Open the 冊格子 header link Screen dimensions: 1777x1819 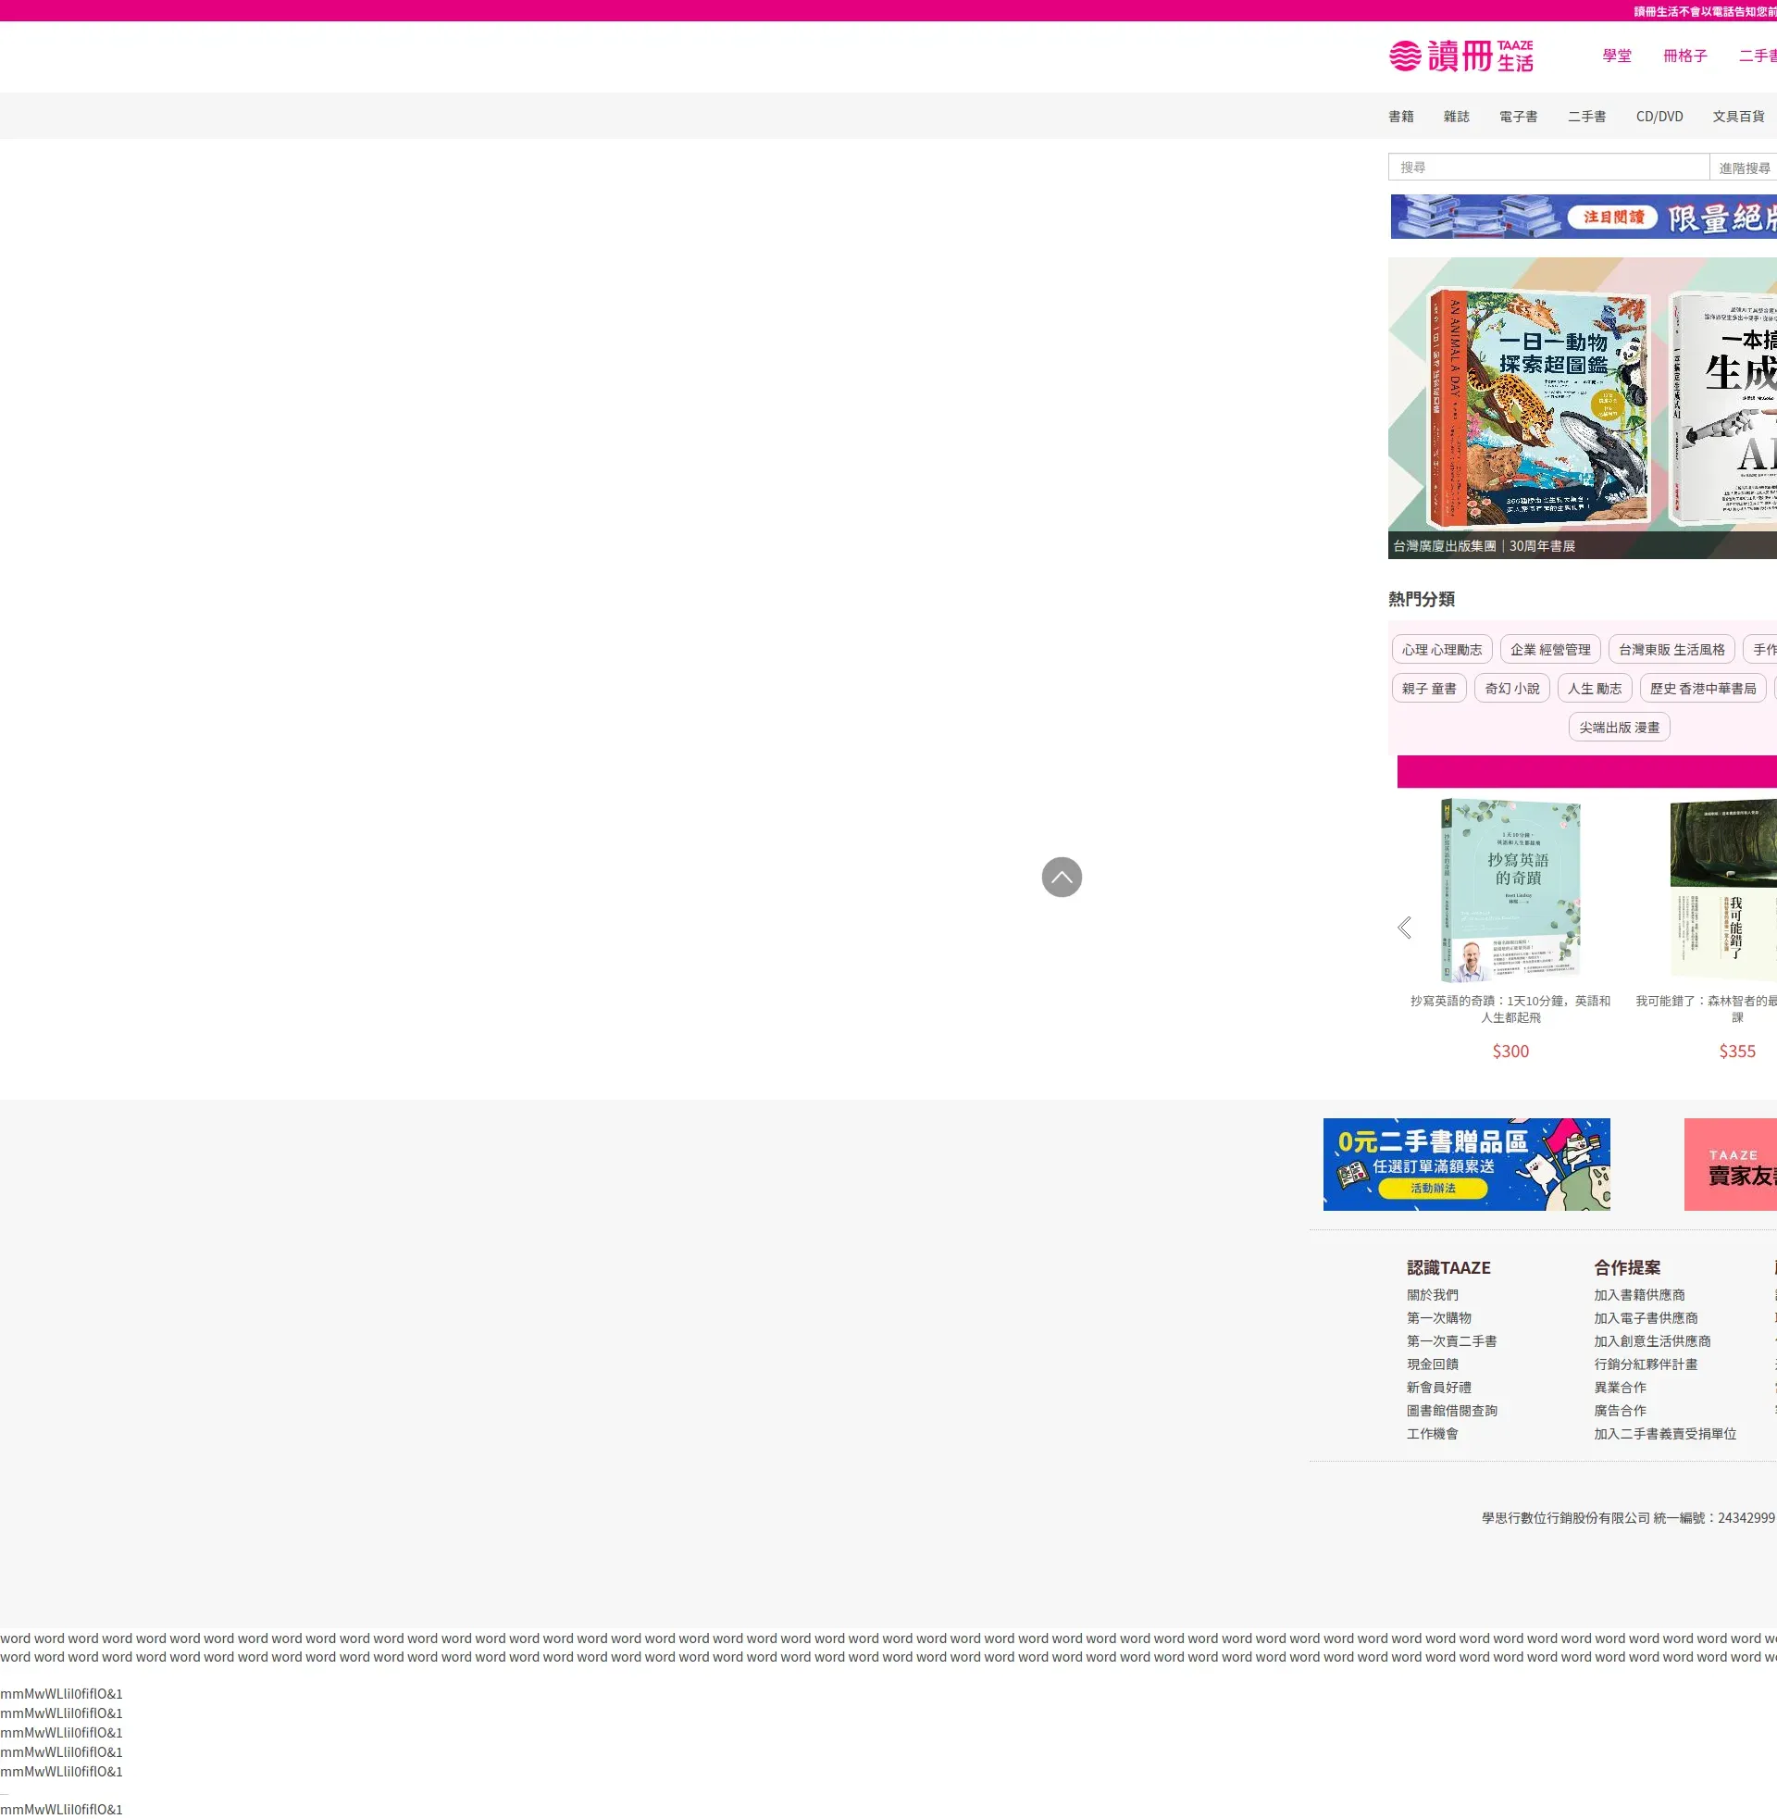tap(1684, 56)
